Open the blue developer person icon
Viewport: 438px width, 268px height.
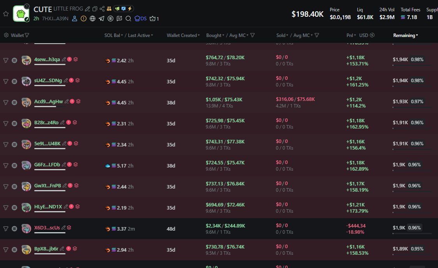point(74,19)
